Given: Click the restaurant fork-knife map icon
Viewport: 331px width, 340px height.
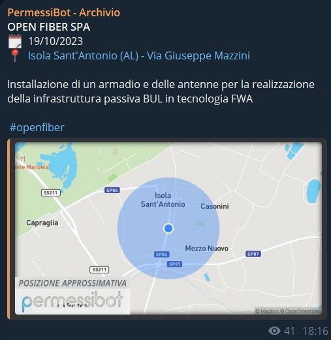Looking at the screenshot, I should (x=24, y=159).
